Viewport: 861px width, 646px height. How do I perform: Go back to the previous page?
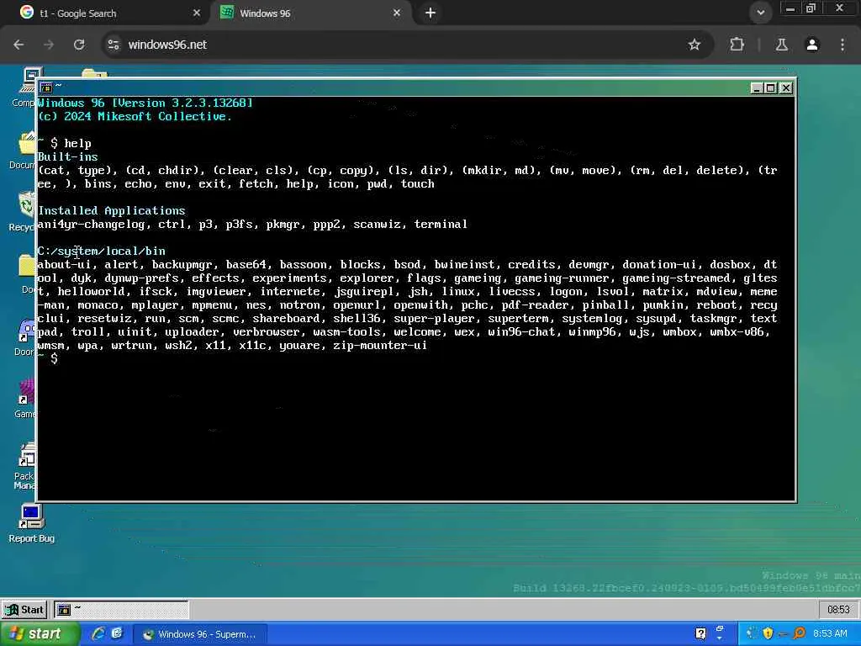18,45
